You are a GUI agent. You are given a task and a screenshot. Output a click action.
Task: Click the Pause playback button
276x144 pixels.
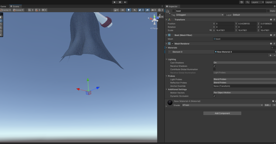120,2
